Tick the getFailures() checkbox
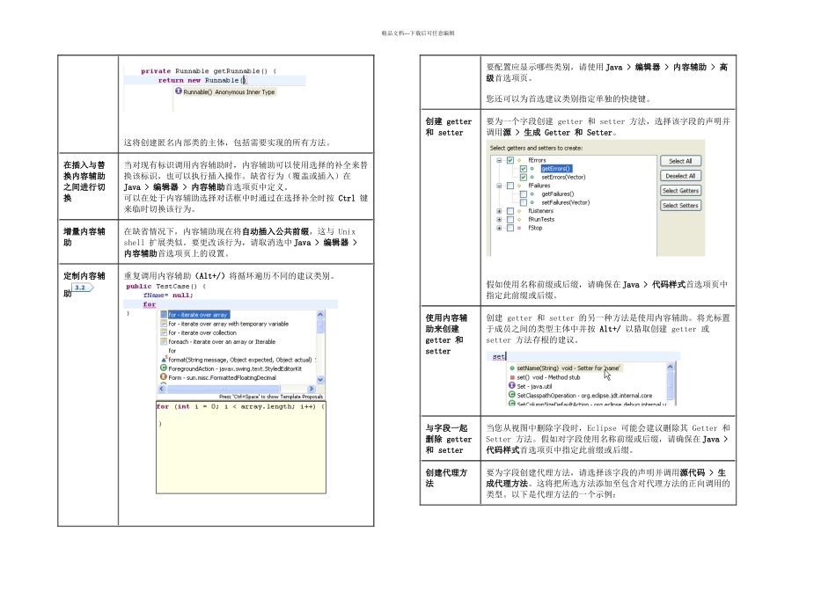836x591 pixels. pos(523,194)
